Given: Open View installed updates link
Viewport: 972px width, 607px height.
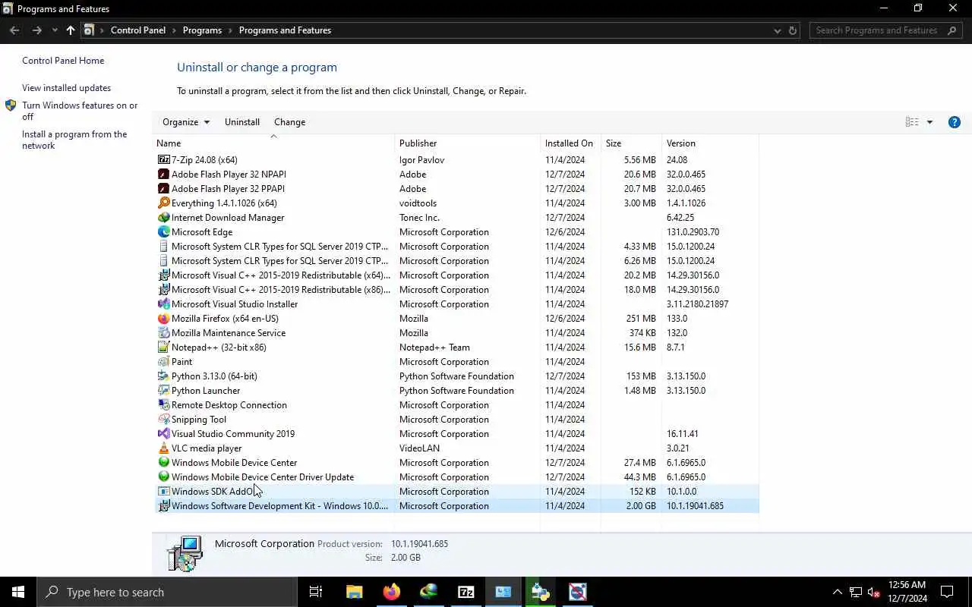Looking at the screenshot, I should (x=66, y=88).
